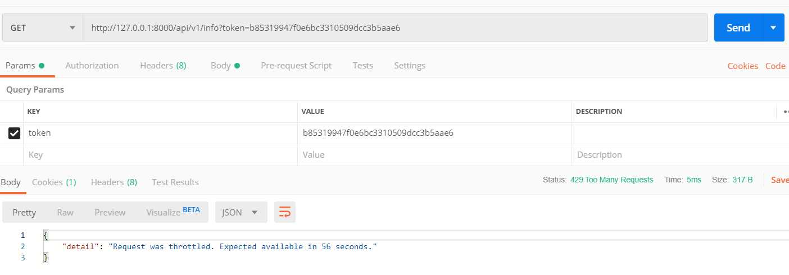Viewport: 789px width, 275px height.
Task: Open the response Headers (8) tab
Action: coord(114,182)
